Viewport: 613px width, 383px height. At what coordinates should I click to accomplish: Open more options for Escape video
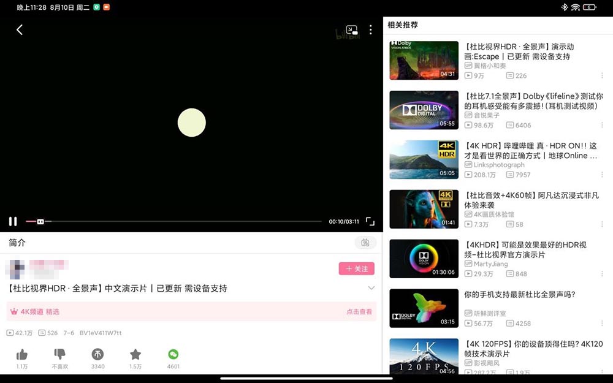point(602,75)
